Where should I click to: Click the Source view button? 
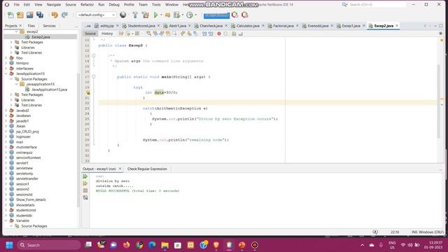(x=90, y=34)
